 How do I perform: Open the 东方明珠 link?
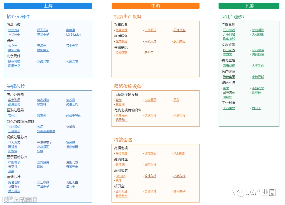coord(258,30)
